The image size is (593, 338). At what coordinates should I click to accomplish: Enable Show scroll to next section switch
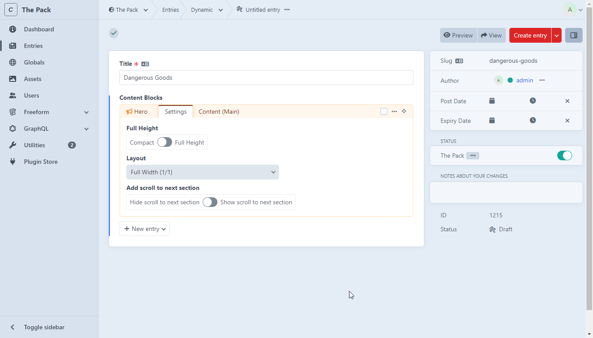210,202
